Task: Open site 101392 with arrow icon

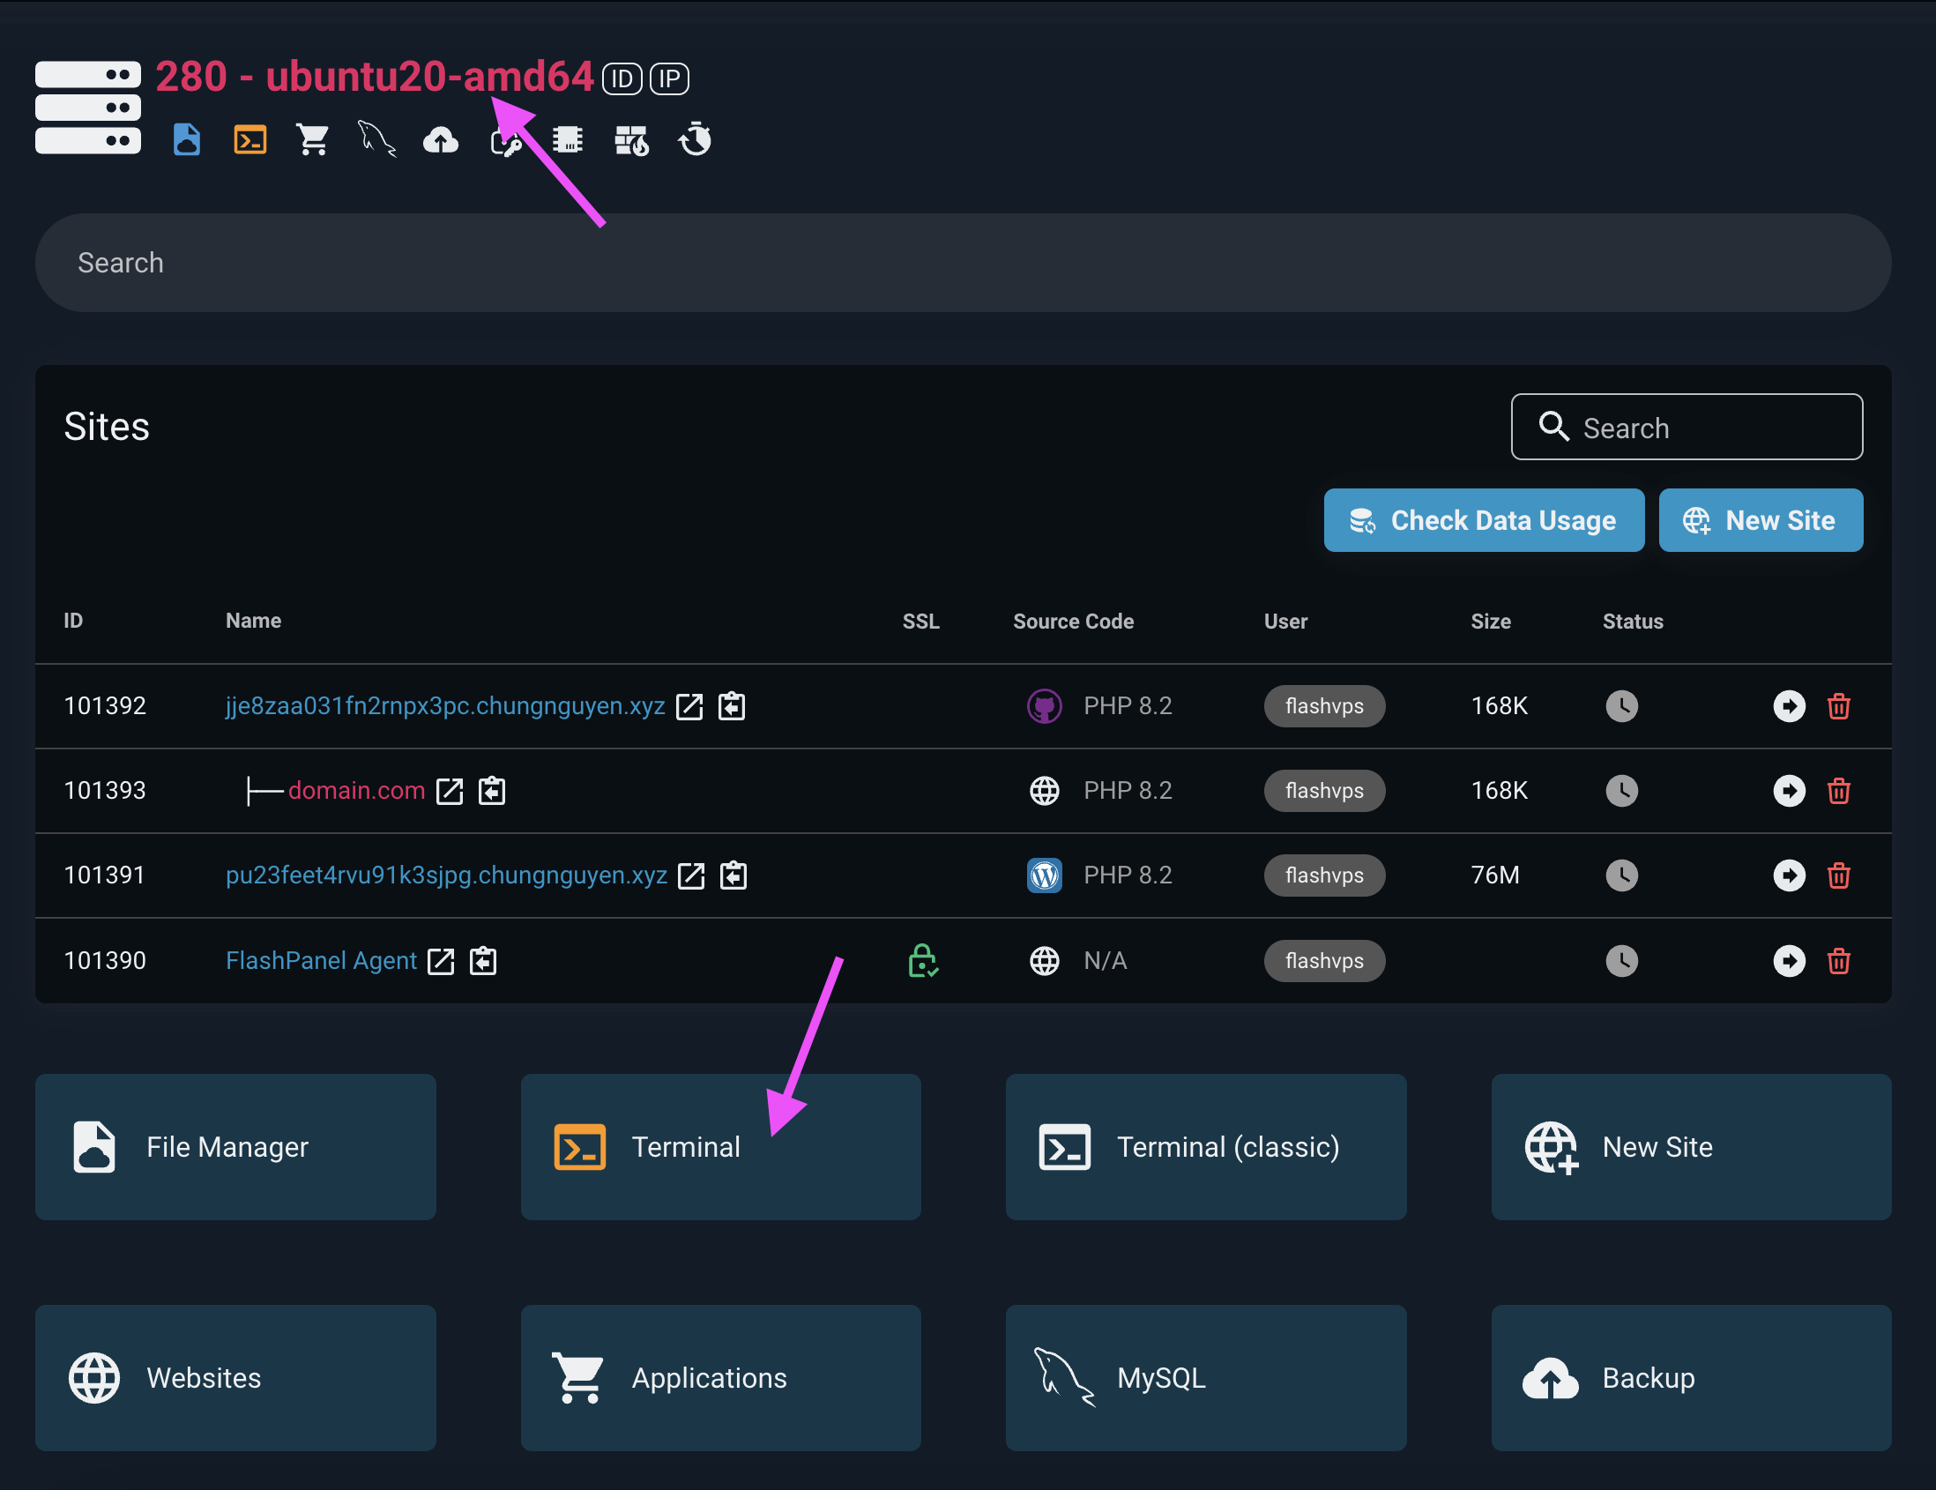Action: 1789,706
